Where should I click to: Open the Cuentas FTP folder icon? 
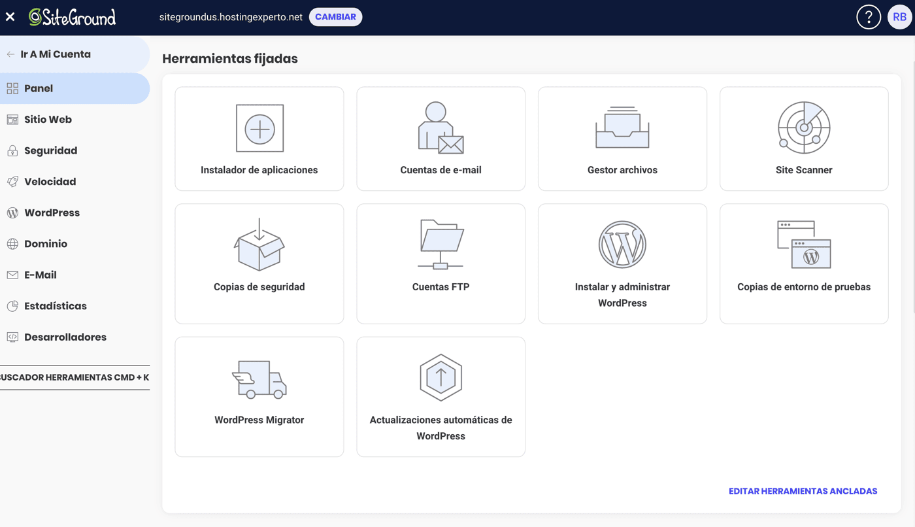tap(441, 245)
